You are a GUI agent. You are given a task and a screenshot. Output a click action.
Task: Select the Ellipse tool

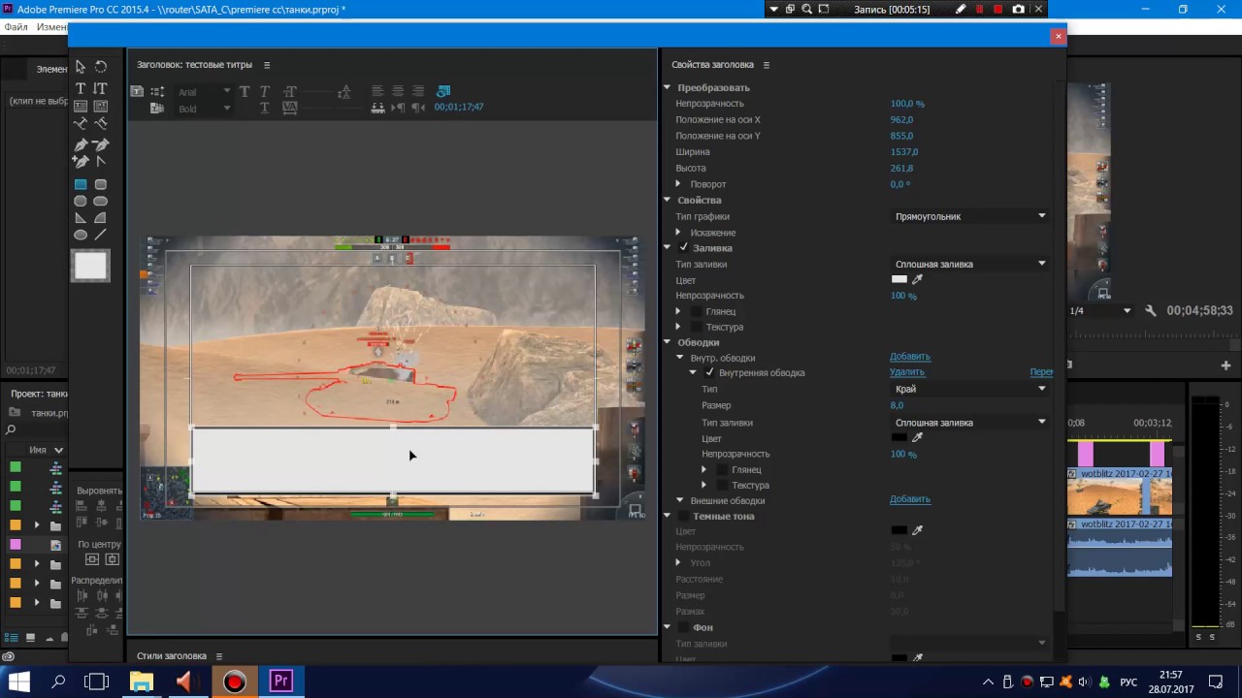pyautogui.click(x=81, y=235)
